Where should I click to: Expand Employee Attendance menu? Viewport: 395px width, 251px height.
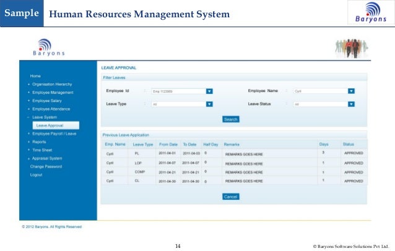pyautogui.click(x=51, y=109)
